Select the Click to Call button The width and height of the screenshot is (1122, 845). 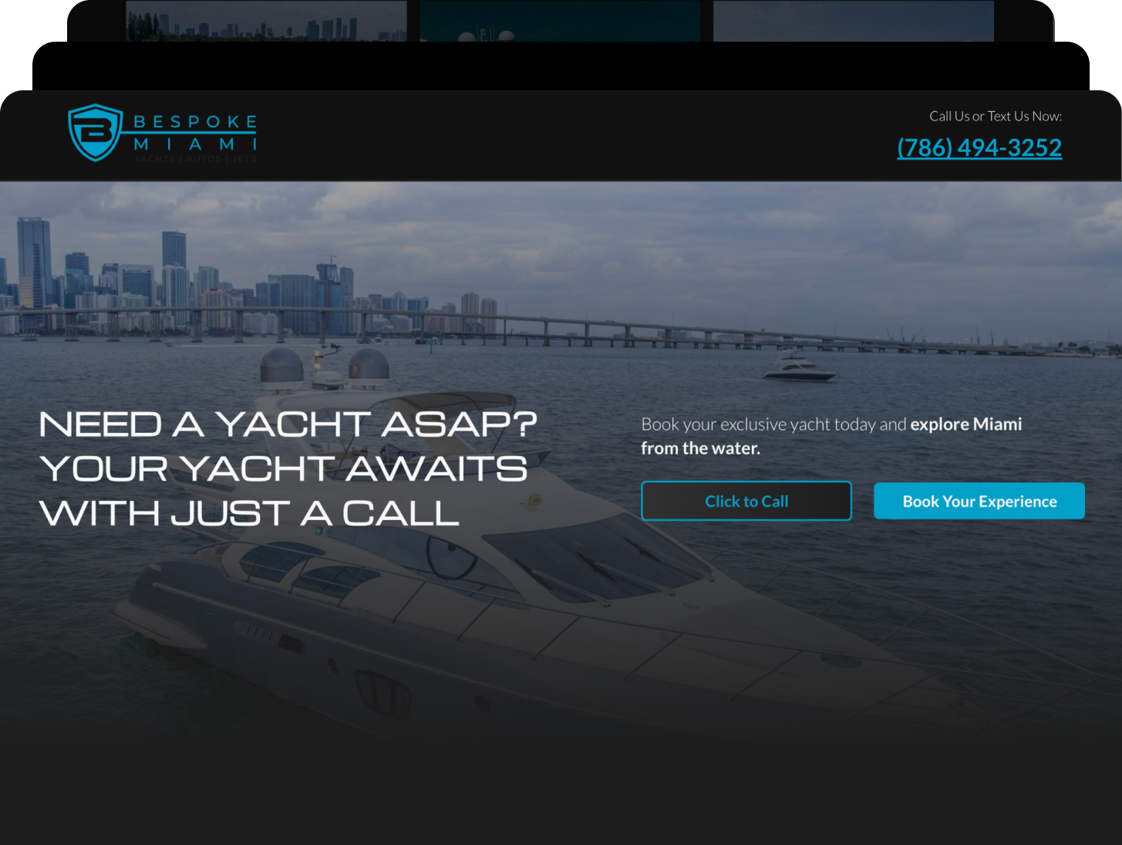coord(746,501)
